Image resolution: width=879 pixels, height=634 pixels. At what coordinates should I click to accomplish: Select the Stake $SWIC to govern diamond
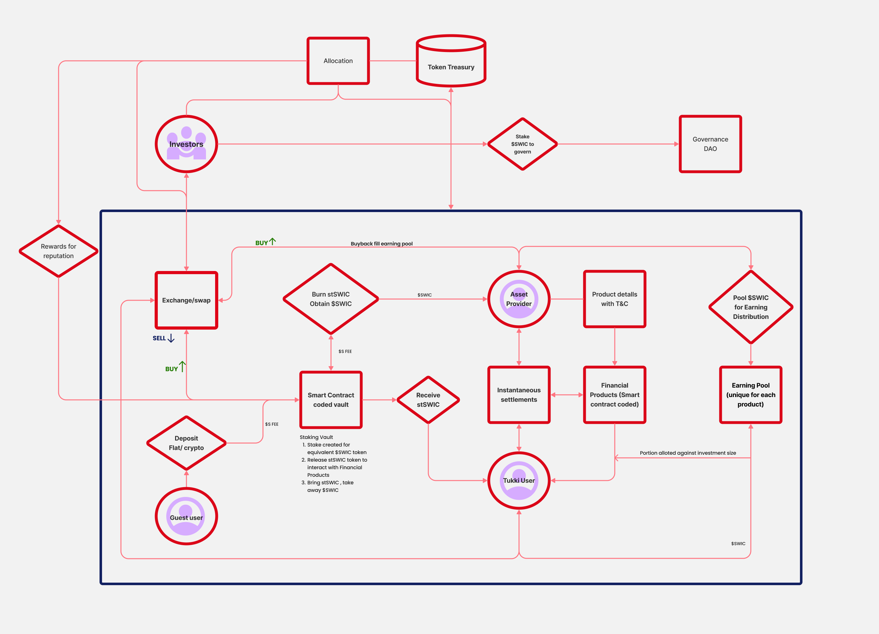522,144
